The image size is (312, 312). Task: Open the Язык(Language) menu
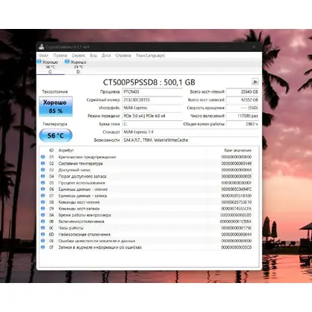tap(150, 56)
